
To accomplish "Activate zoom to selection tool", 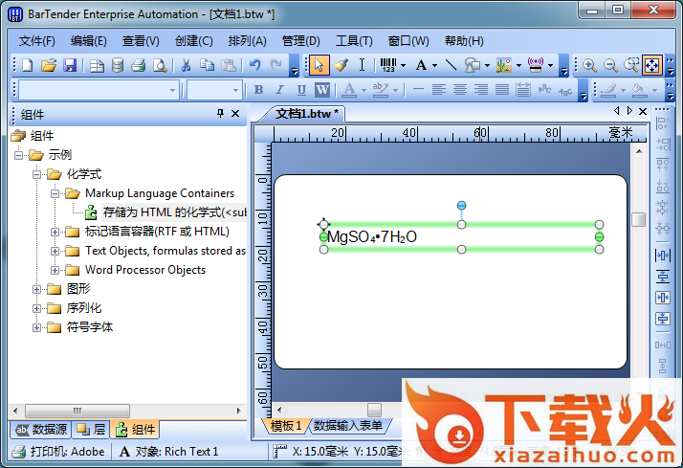I will pos(631,65).
